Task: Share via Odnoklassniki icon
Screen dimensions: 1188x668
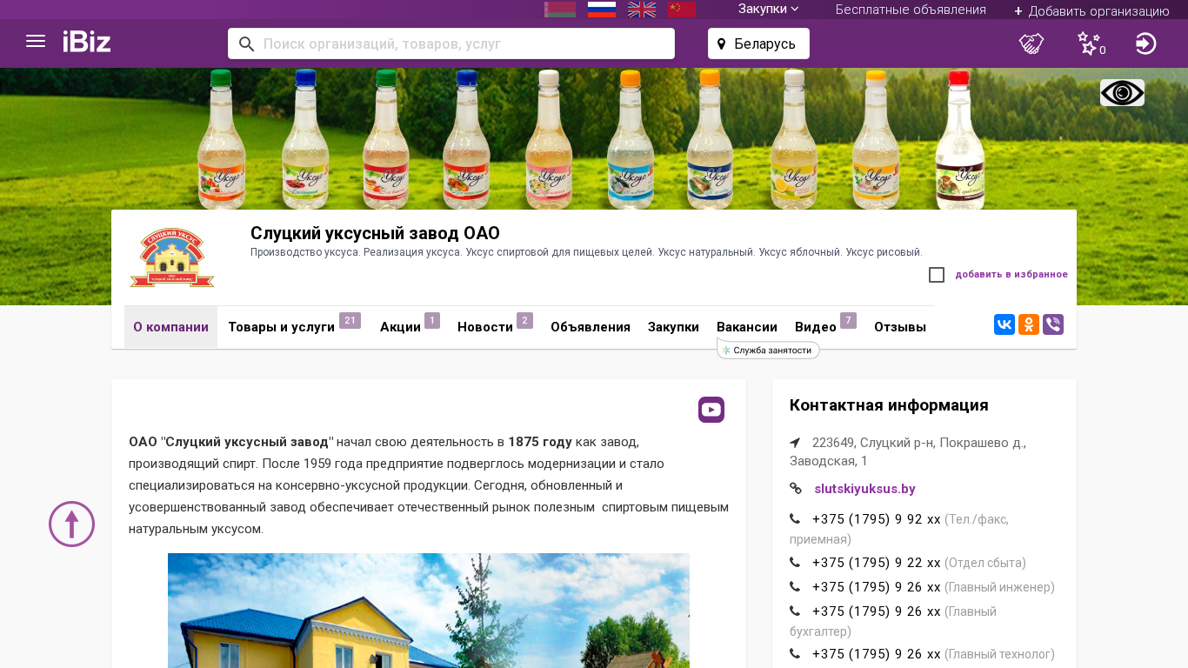Action: click(x=1029, y=324)
